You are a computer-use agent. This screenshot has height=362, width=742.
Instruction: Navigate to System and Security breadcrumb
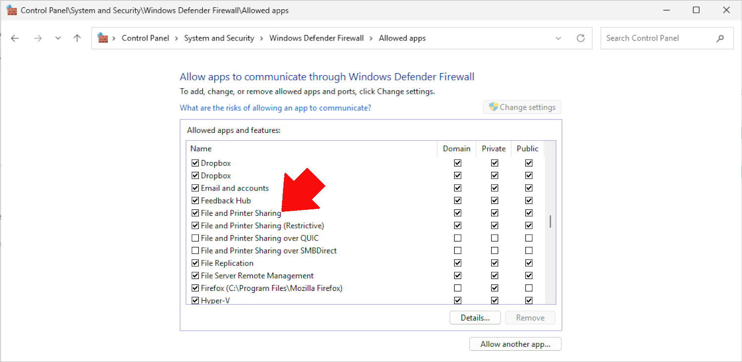point(219,38)
